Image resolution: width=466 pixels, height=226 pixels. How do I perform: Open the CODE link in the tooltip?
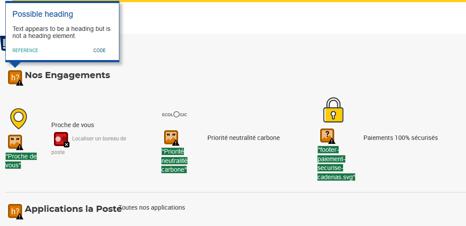99,50
